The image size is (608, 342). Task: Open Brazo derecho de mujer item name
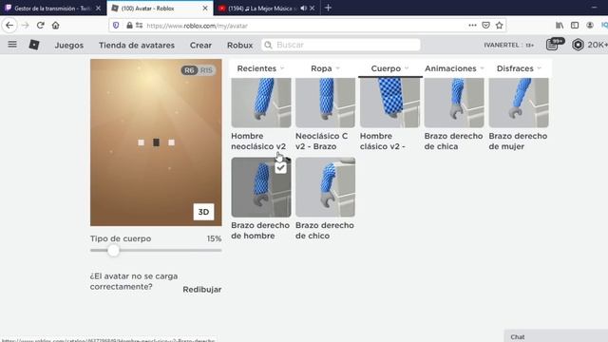tap(518, 142)
